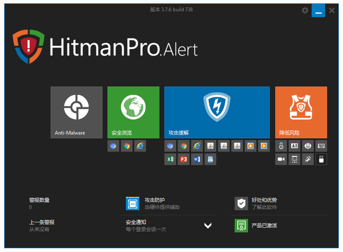Select the PowerPoint mitigation icon
Viewport: 343px width, 252px height.
point(184,159)
